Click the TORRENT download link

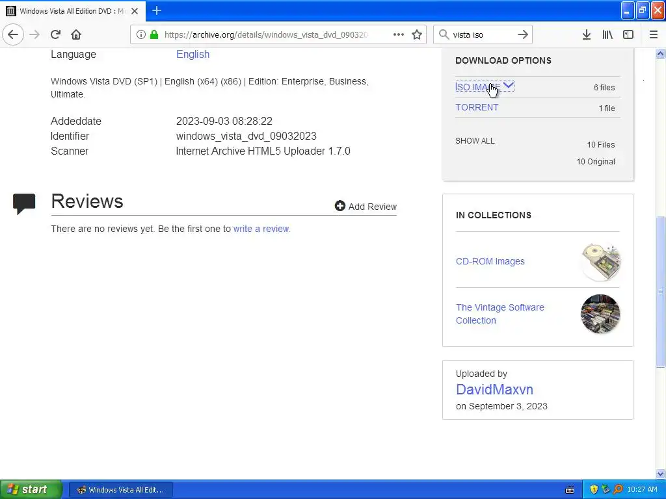tap(477, 107)
